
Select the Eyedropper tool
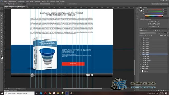pos(2,21)
